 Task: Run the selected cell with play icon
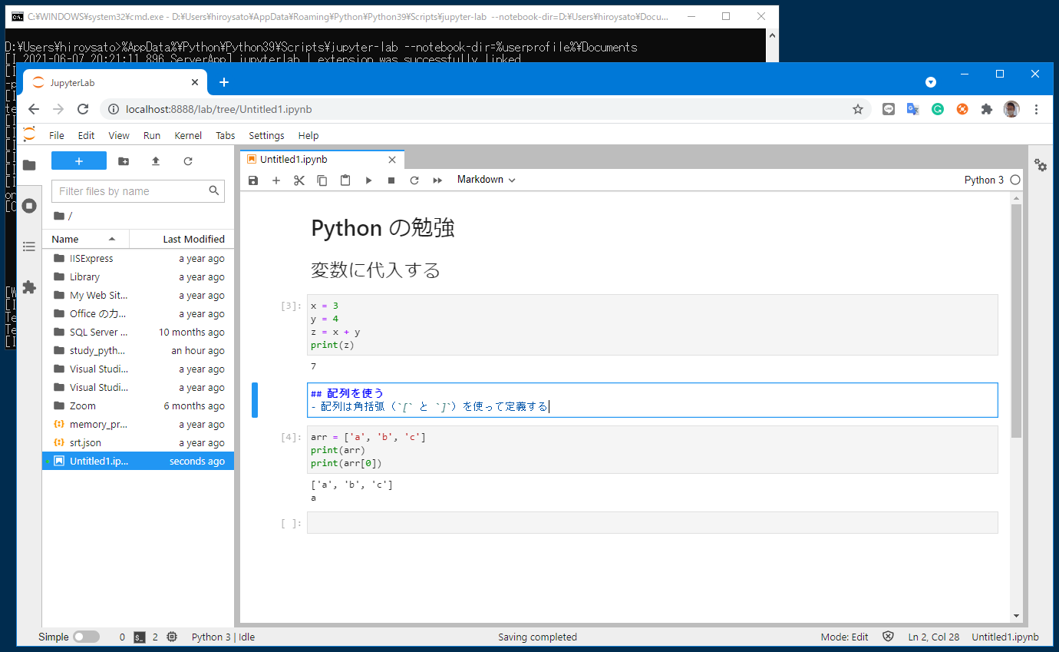coord(368,180)
